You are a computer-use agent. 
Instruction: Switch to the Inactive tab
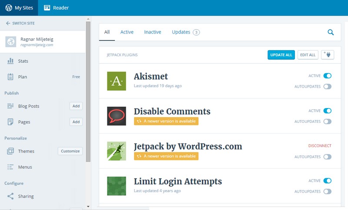pyautogui.click(x=153, y=32)
